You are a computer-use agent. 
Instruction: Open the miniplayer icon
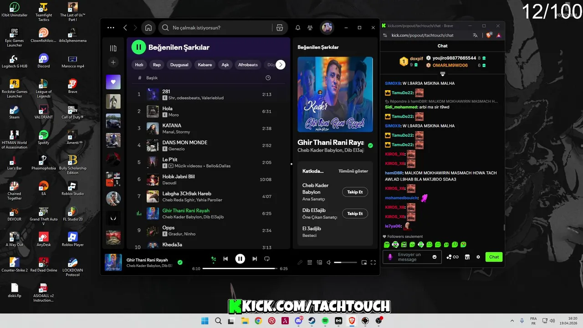pyautogui.click(x=364, y=262)
